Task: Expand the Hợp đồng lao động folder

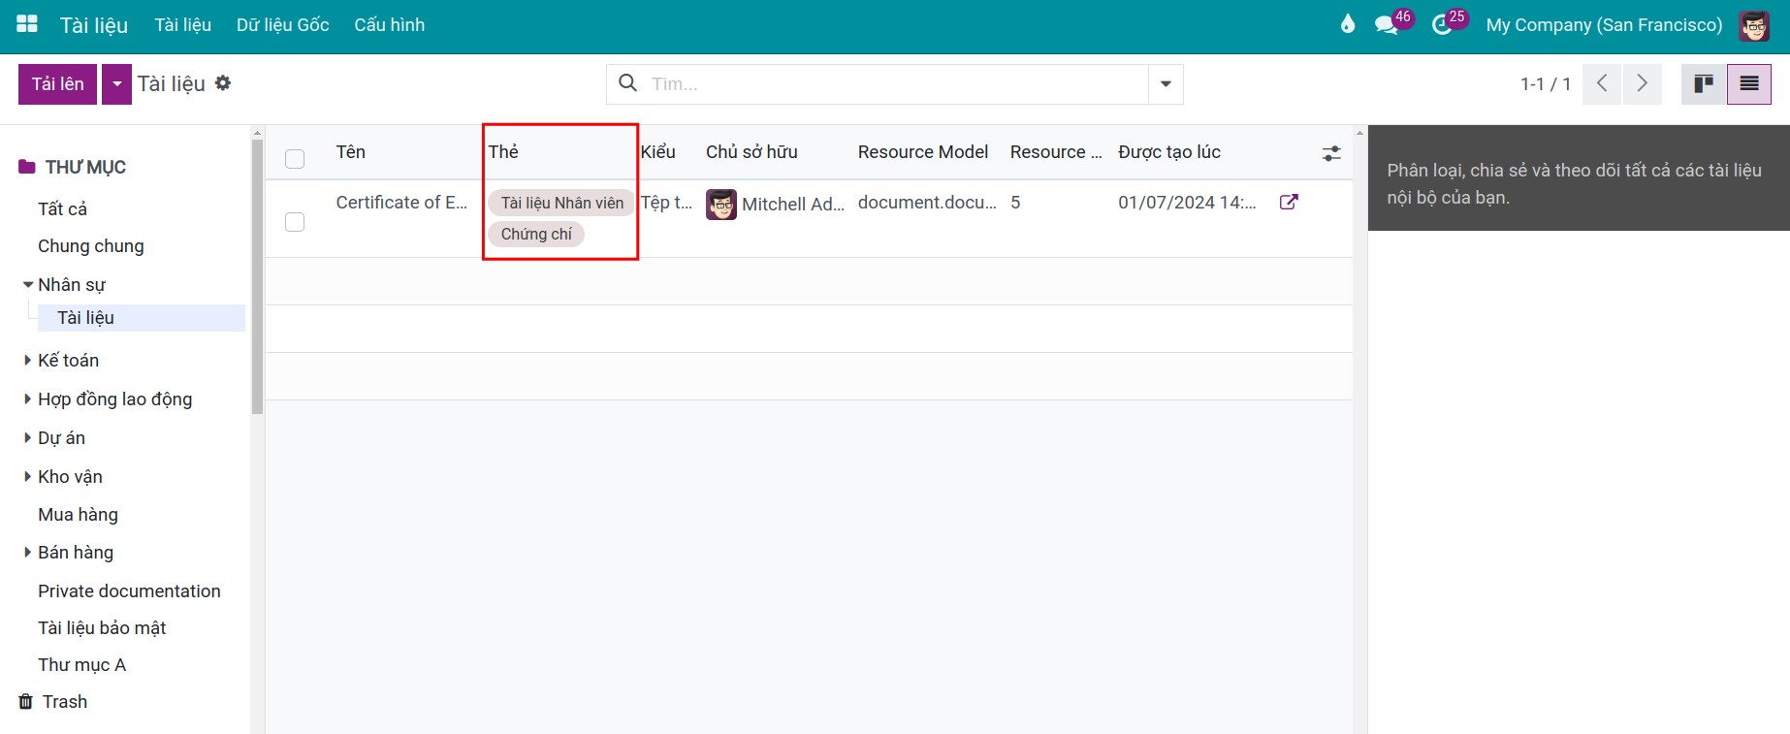Action: [x=28, y=399]
